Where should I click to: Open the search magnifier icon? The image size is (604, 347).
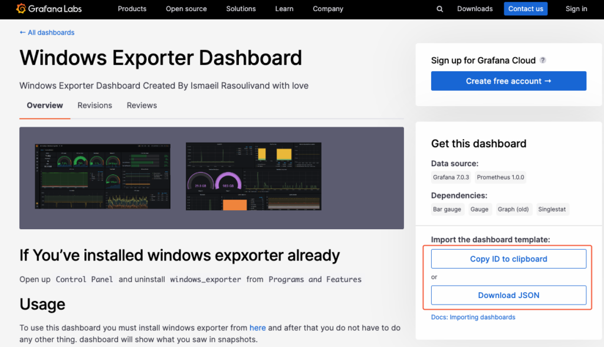tap(439, 9)
